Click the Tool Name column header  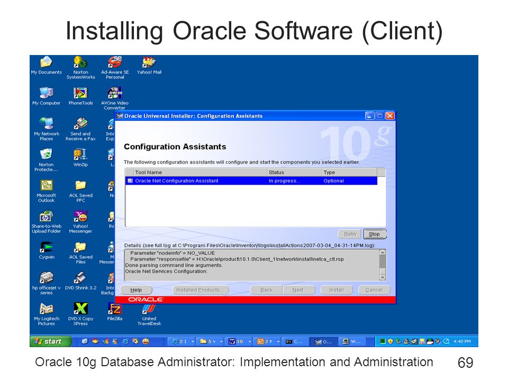tap(200, 173)
